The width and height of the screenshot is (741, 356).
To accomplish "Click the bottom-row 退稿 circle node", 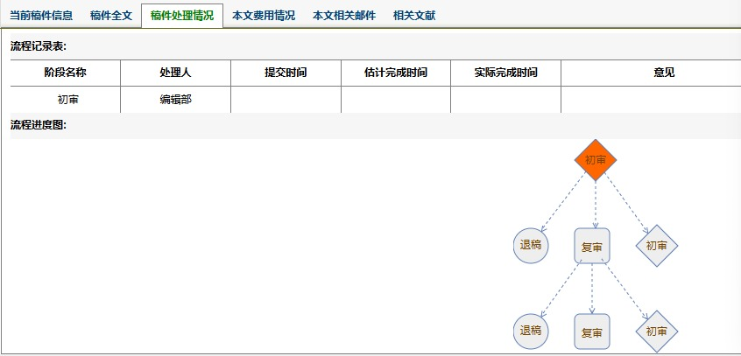I will click(x=530, y=331).
